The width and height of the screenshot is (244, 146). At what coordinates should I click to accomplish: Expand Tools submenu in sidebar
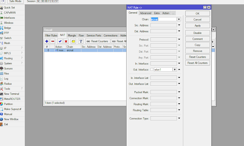(22, 88)
